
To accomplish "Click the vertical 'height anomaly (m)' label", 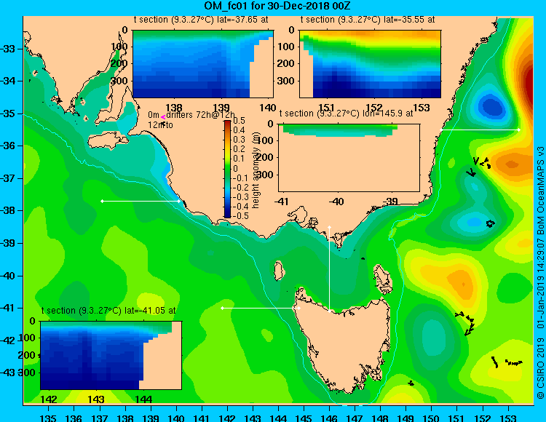I will (x=256, y=170).
